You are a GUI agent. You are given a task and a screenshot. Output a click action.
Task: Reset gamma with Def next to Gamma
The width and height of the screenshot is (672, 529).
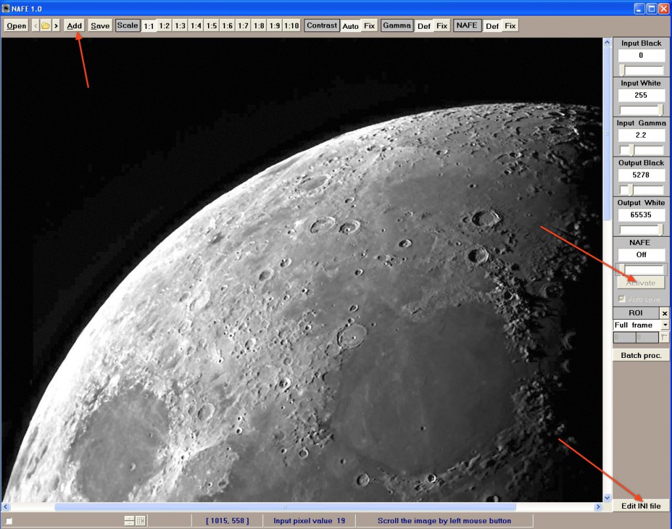click(x=424, y=26)
